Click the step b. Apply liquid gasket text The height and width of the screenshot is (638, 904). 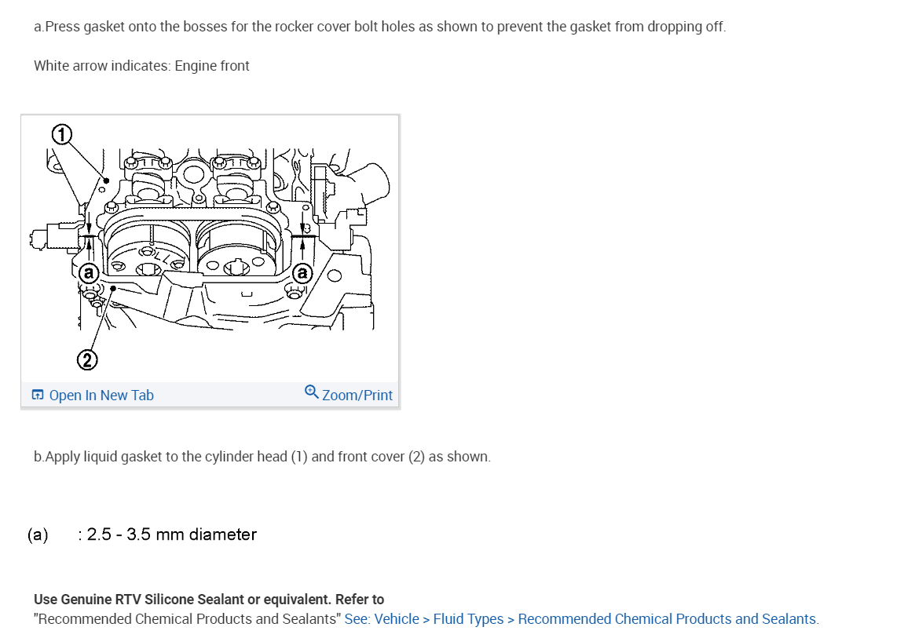coord(262,457)
